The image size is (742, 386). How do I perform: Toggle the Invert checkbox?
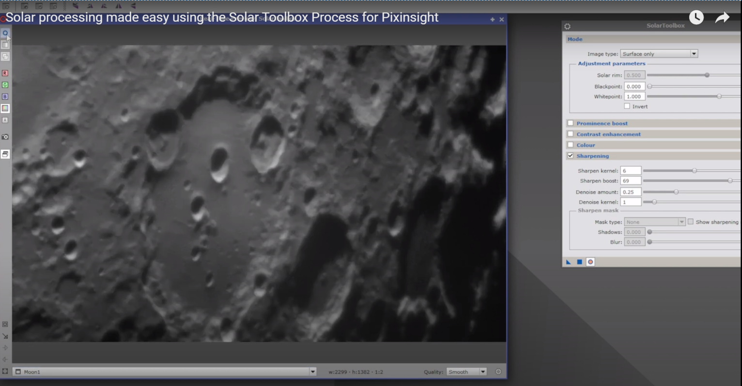coord(627,106)
